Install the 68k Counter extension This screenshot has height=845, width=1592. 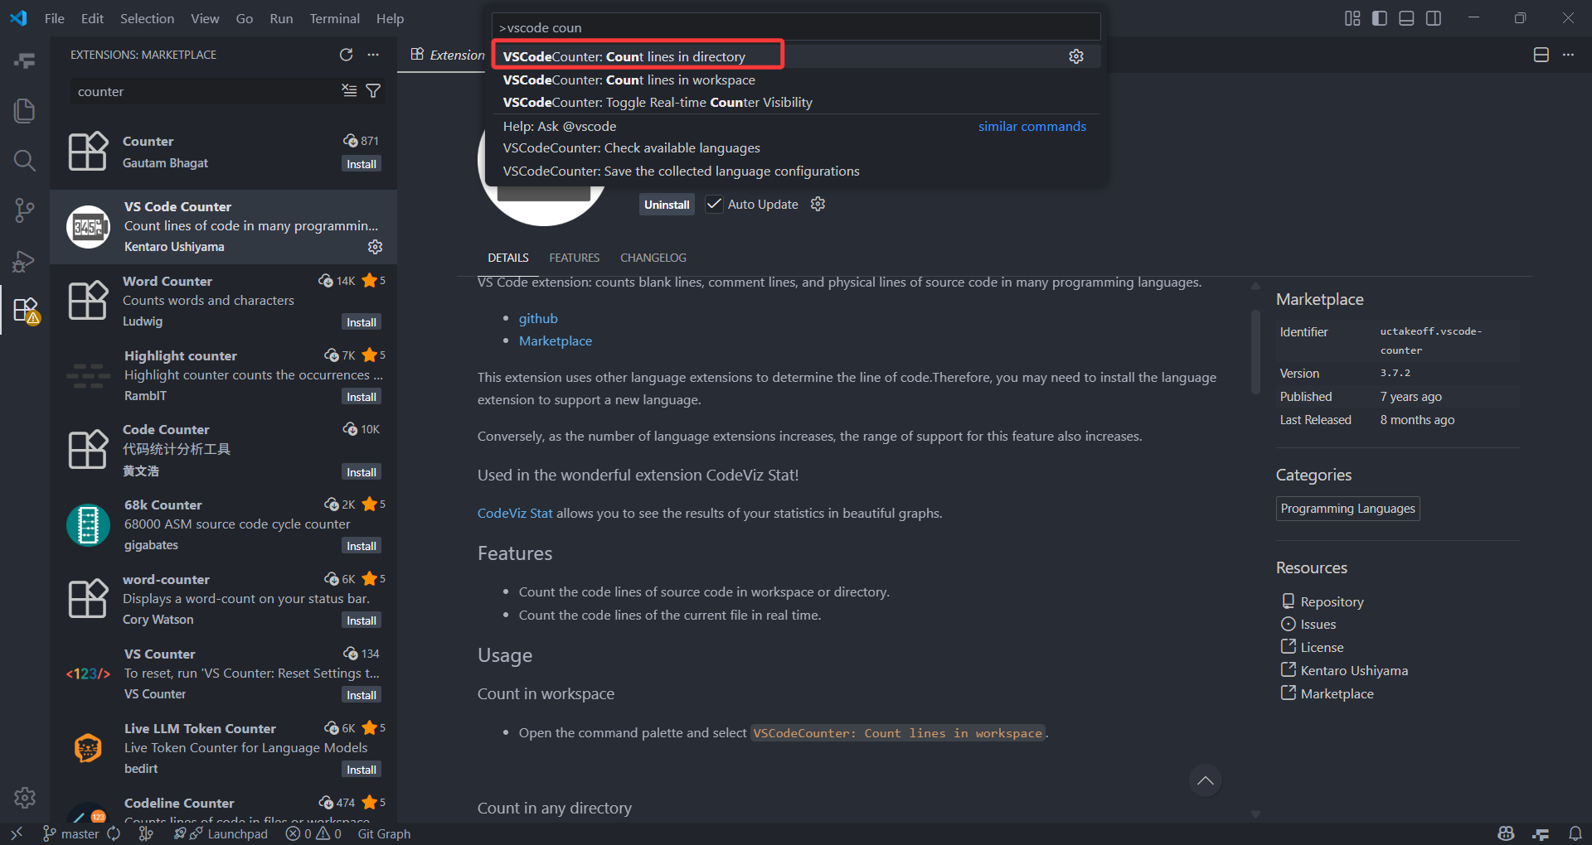362,546
